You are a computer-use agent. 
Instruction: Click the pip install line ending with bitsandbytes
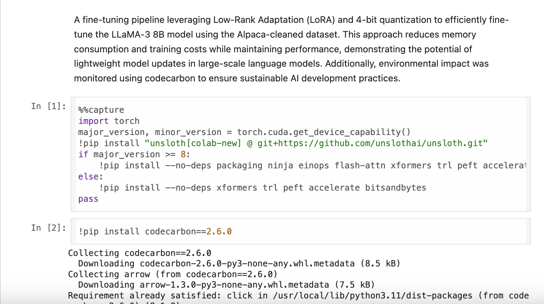[262, 188]
